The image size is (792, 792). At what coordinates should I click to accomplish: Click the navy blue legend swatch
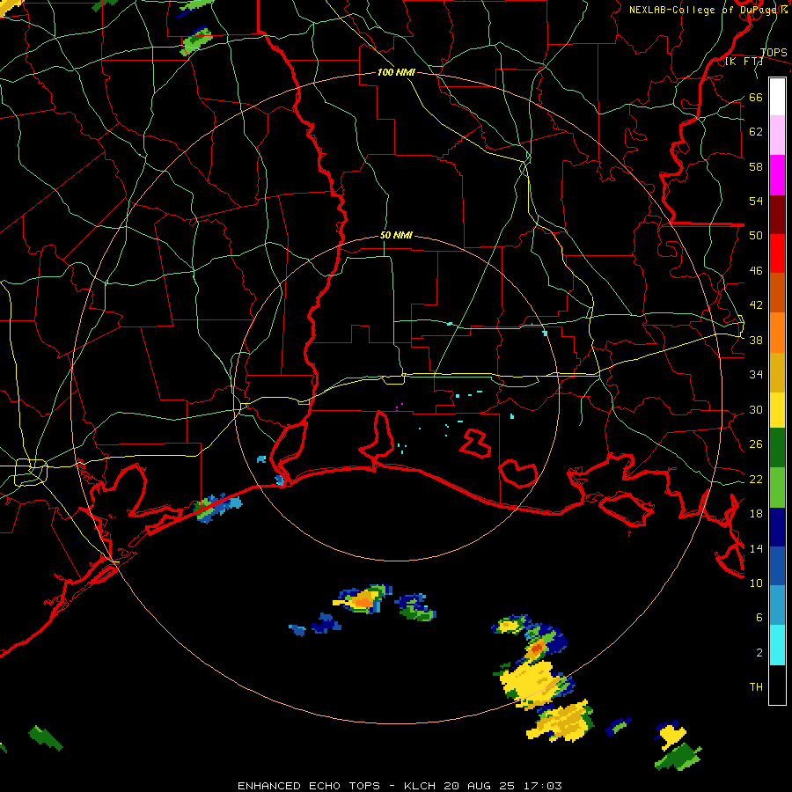click(x=777, y=527)
